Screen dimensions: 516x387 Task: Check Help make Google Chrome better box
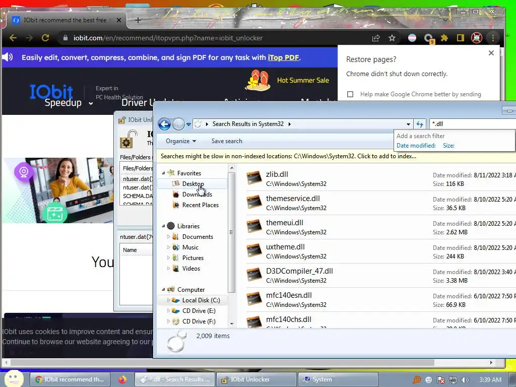point(350,94)
